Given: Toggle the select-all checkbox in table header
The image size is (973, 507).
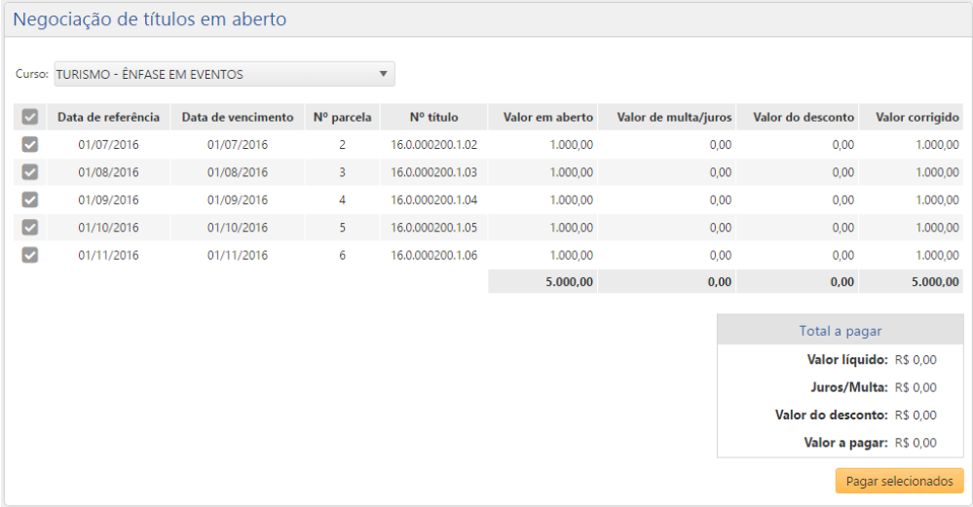Looking at the screenshot, I should 30,117.
